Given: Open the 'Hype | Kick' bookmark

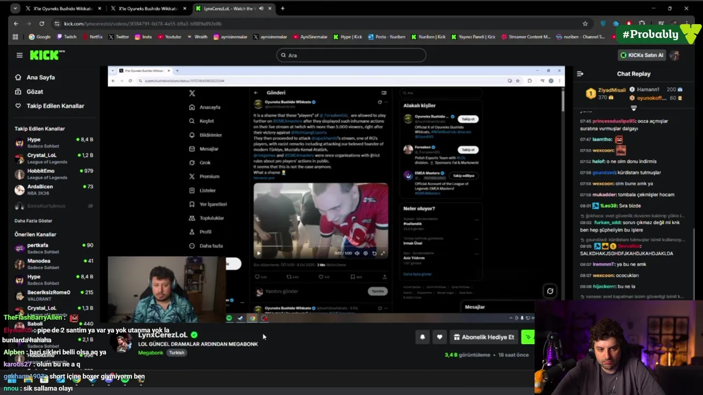Looking at the screenshot, I should click(x=348, y=37).
